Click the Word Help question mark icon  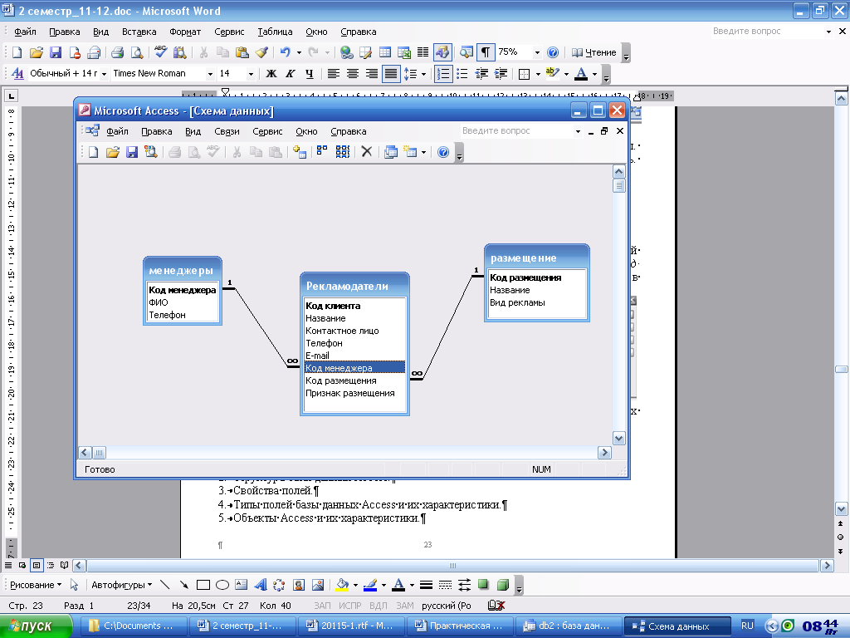(x=552, y=52)
